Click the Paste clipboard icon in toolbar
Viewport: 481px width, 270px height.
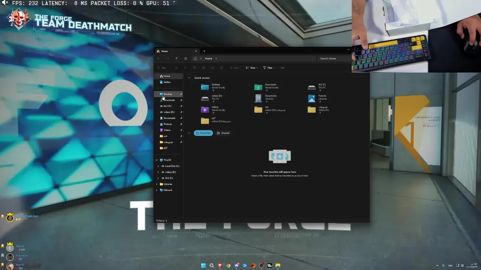pyautogui.click(x=194, y=68)
